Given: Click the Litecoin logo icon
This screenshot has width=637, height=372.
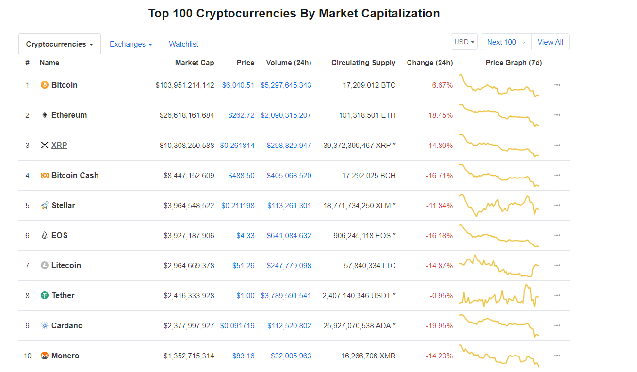Looking at the screenshot, I should coord(44,265).
